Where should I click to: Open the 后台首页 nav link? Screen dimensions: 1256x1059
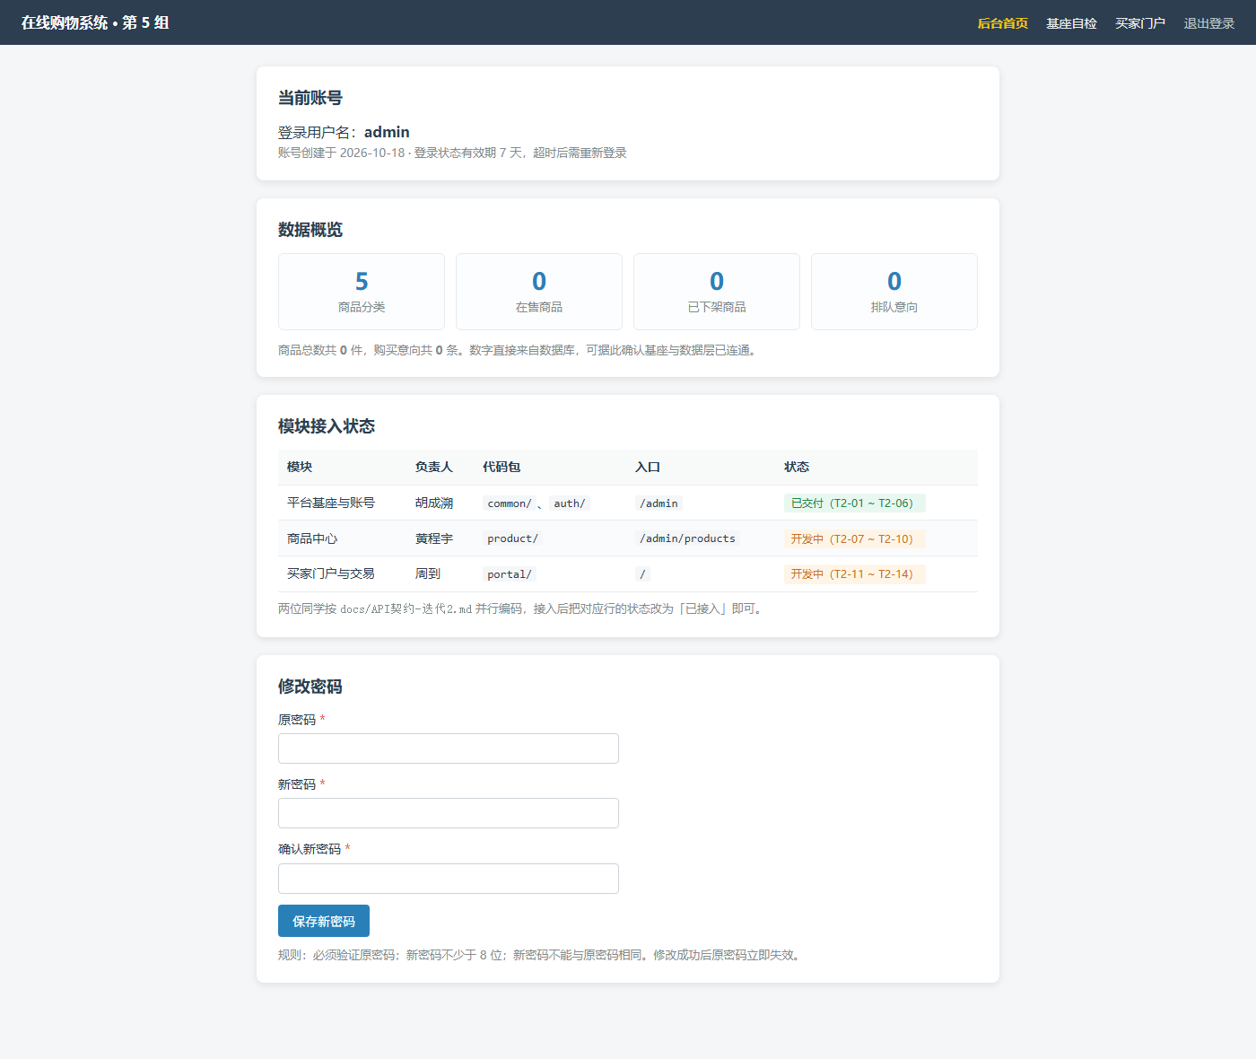(x=1002, y=23)
